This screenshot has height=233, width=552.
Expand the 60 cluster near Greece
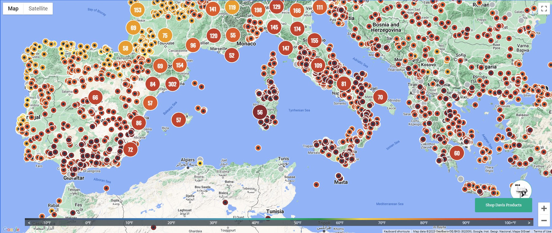tap(457, 153)
